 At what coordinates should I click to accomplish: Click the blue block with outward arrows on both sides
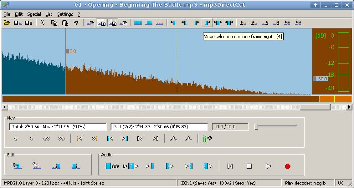click(x=218, y=23)
